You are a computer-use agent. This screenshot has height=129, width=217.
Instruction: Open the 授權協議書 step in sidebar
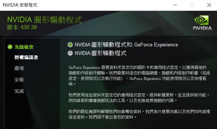26,57
